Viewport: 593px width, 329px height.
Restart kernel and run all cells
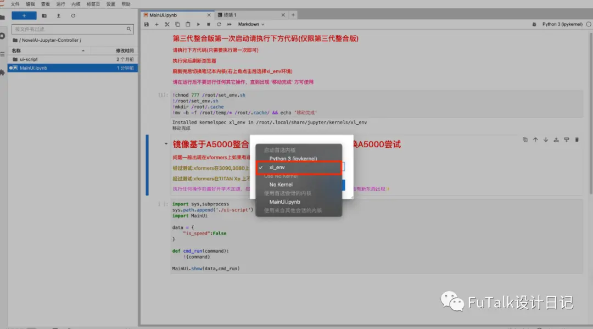229,24
